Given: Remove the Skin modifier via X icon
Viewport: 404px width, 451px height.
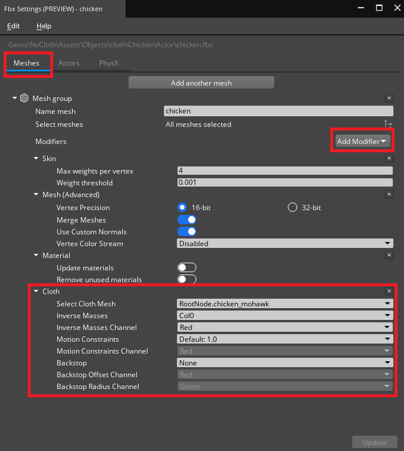Looking at the screenshot, I should [389, 159].
